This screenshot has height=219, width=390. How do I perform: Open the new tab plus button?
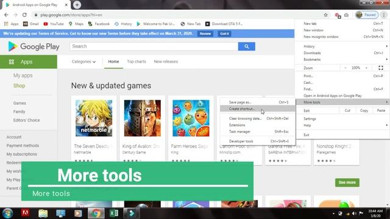(77, 5)
